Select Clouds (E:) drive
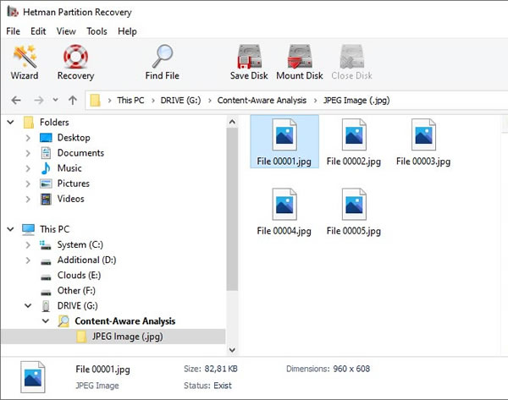The height and width of the screenshot is (400, 508). pyautogui.click(x=79, y=275)
